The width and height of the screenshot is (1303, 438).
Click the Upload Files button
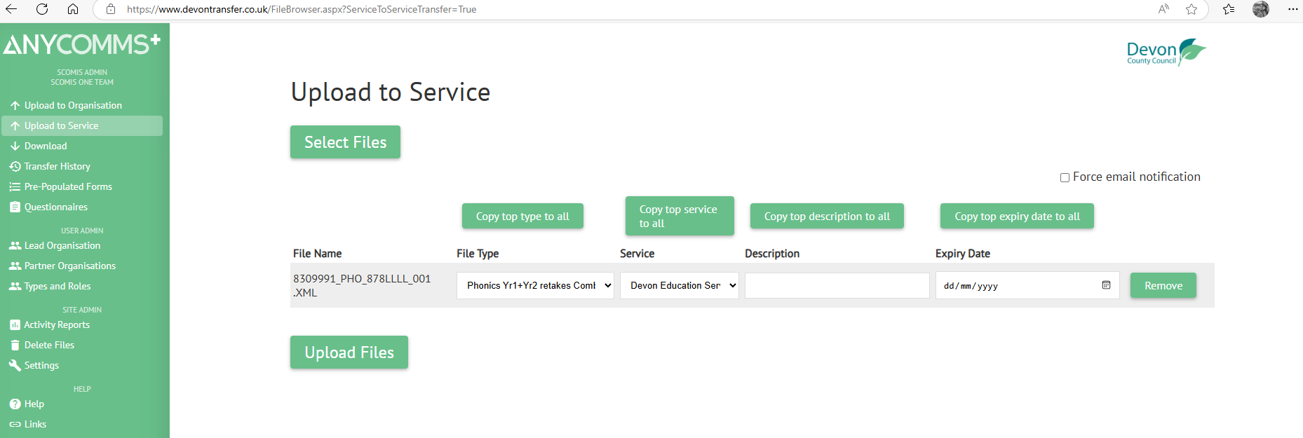pos(349,353)
